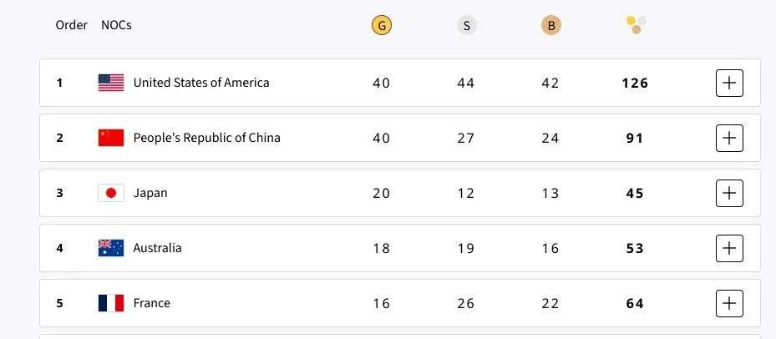This screenshot has height=339, width=776.
Task: Expand the Australia medal details
Action: 729,248
